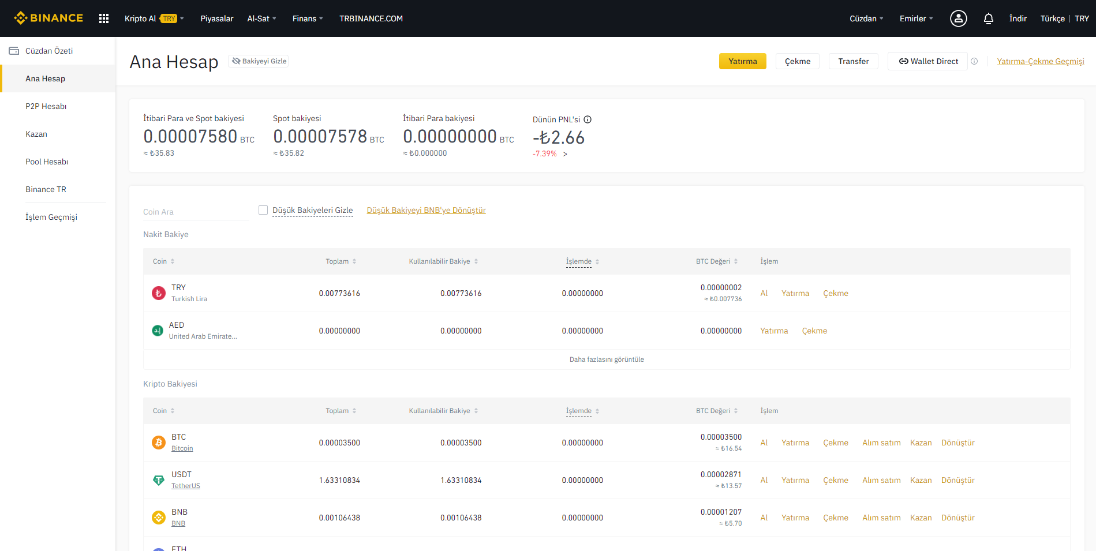1096x551 pixels.
Task: Sort Kripto Bakiyesi by Coin column
Action: coord(164,411)
